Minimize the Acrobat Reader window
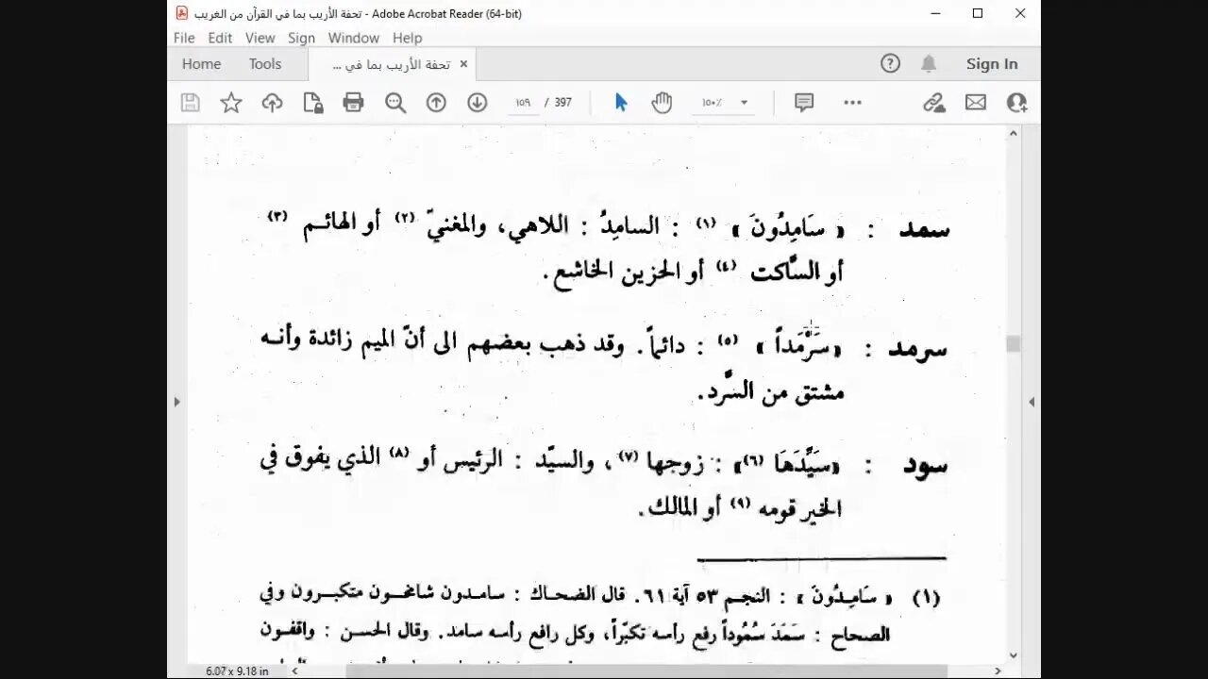This screenshot has height=679, width=1208. 935,13
